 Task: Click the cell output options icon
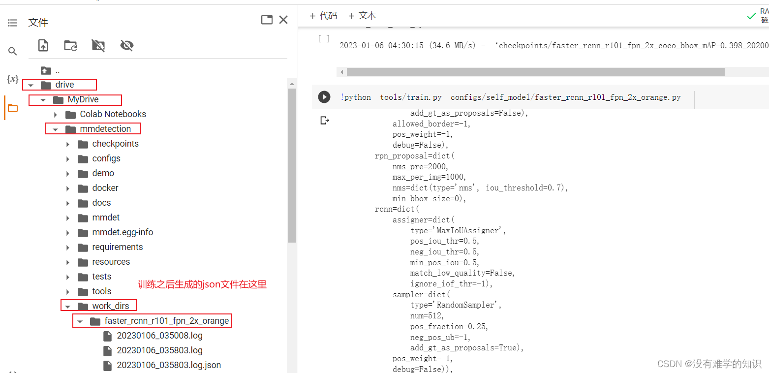324,120
